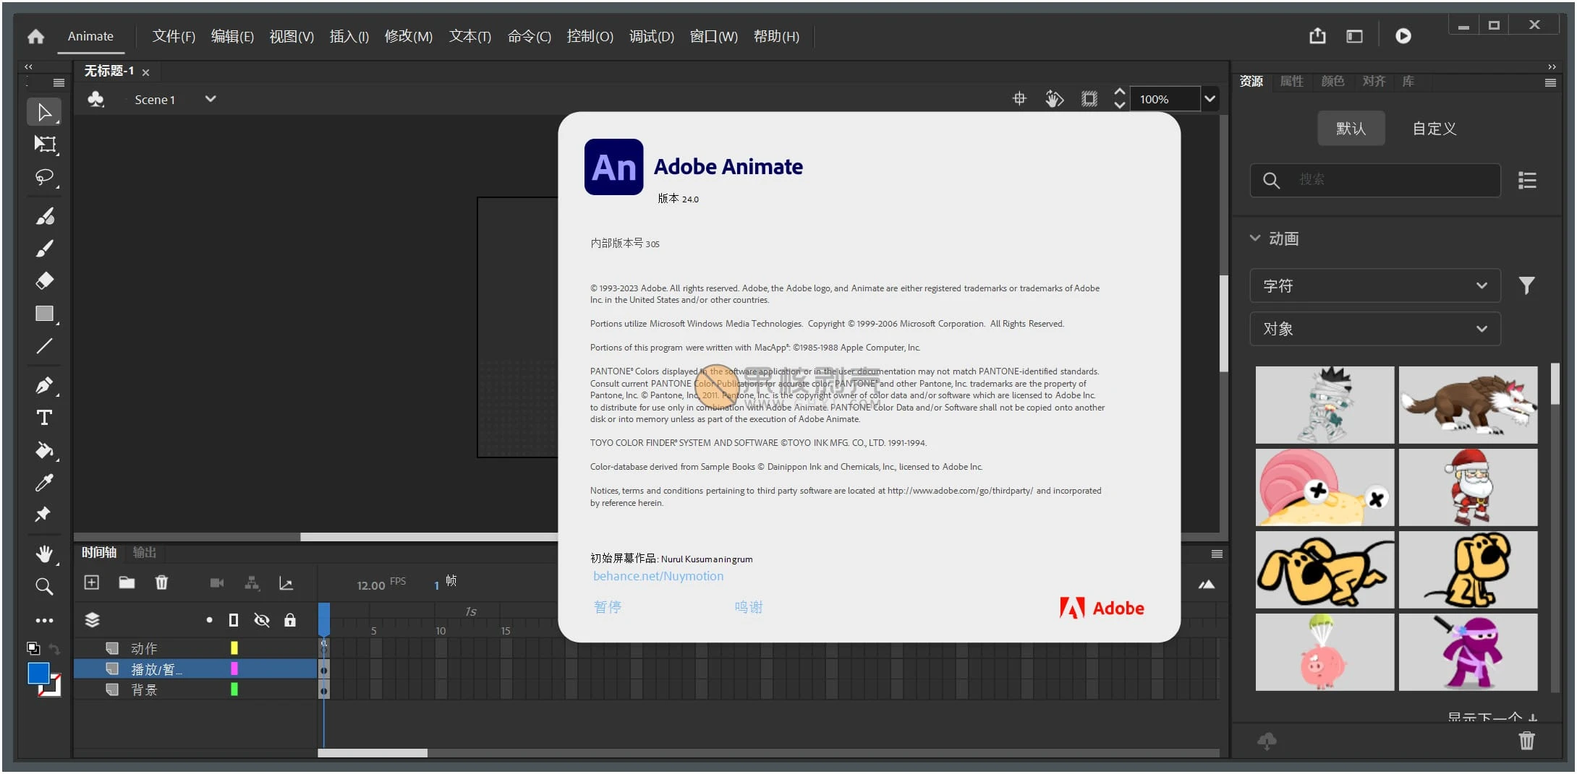Collapse the tools panel double arrow
This screenshot has height=774, width=1577.
click(x=28, y=66)
